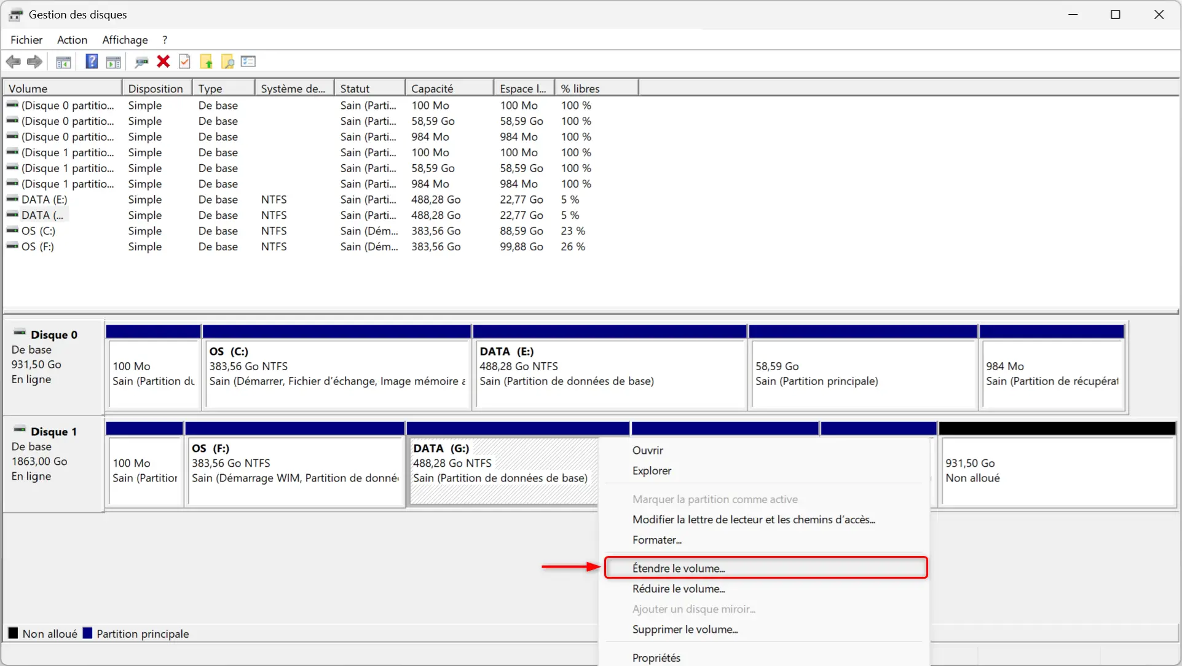1182x666 pixels.
Task: Click the red X delete icon
Action: [x=164, y=61]
